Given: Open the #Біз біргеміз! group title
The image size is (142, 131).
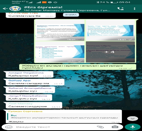Looking at the screenshot, I should click(43, 7).
